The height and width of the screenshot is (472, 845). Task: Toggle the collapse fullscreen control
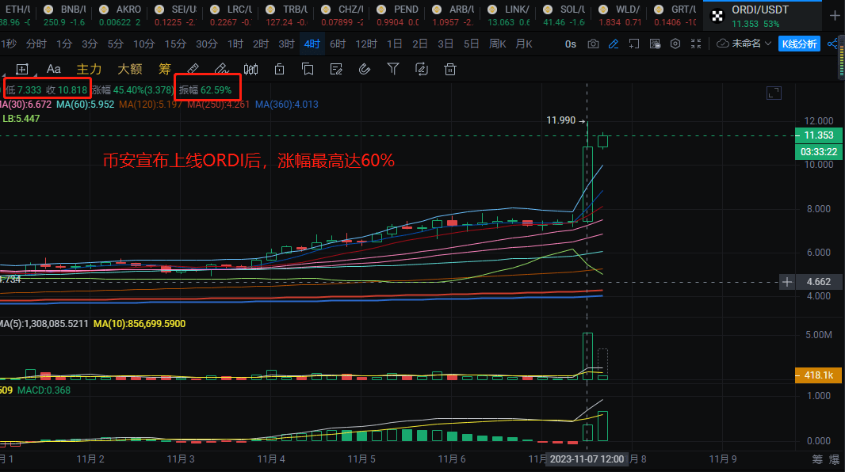pos(697,44)
